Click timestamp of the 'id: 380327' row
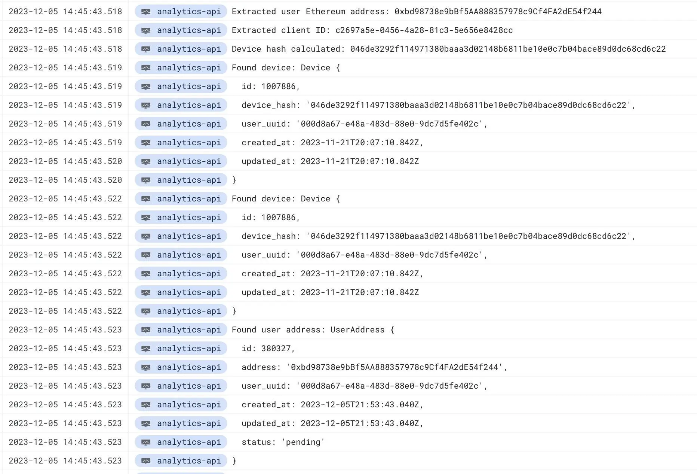The width and height of the screenshot is (697, 474). click(65, 349)
